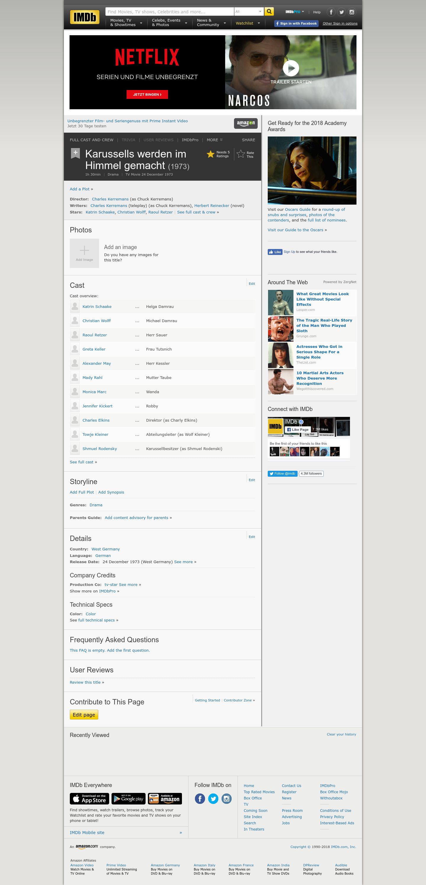Click Greta Keller's avatar placeholder

point(75,349)
